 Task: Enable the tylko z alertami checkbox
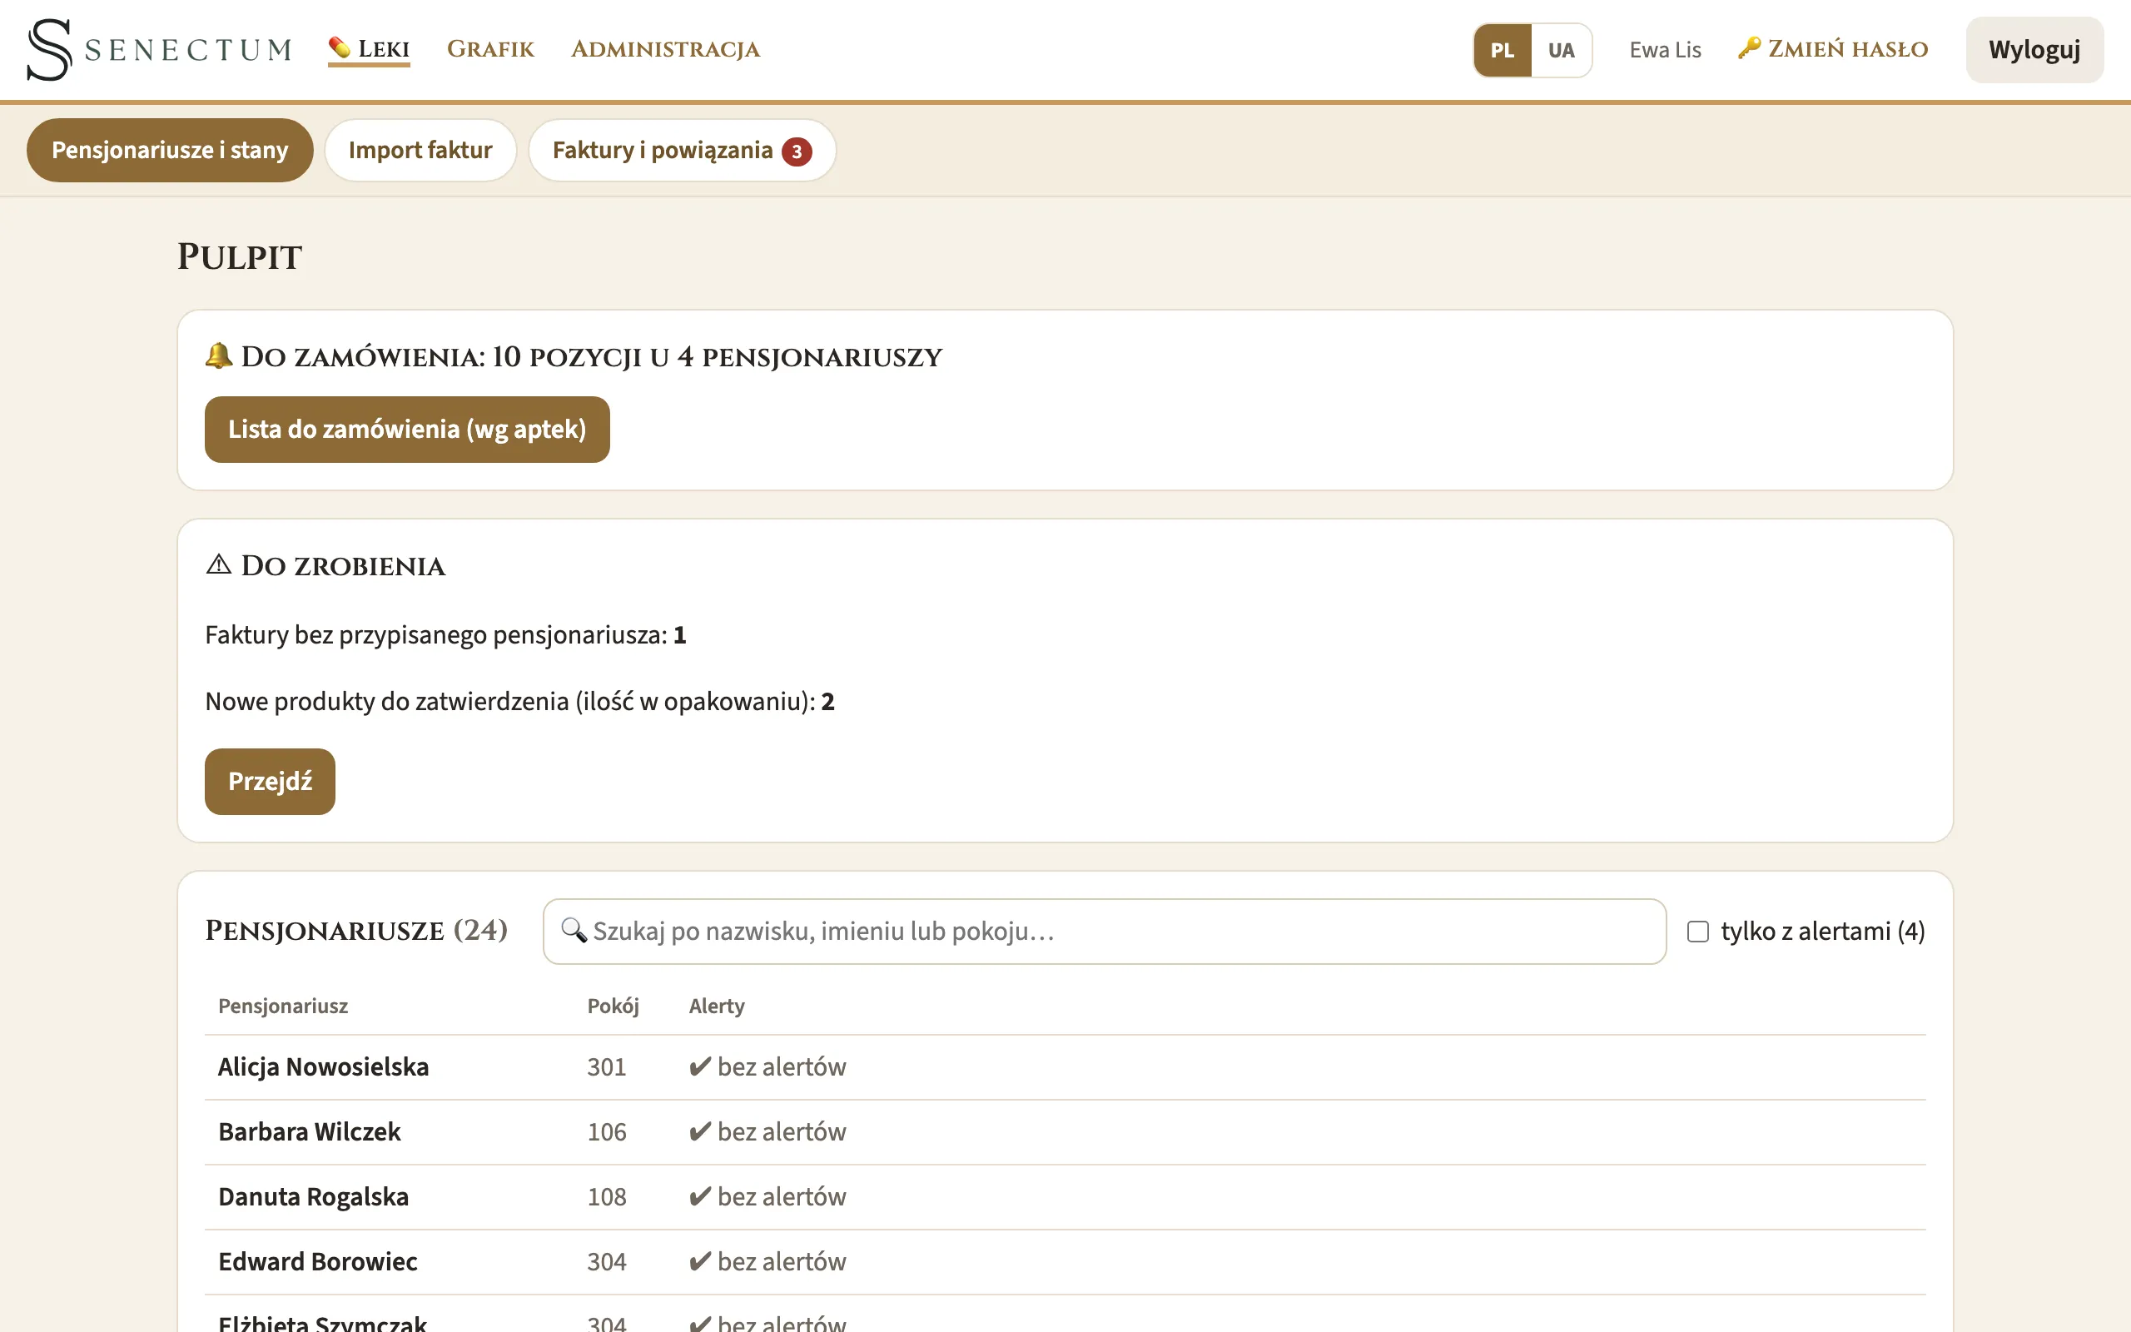[1698, 932]
